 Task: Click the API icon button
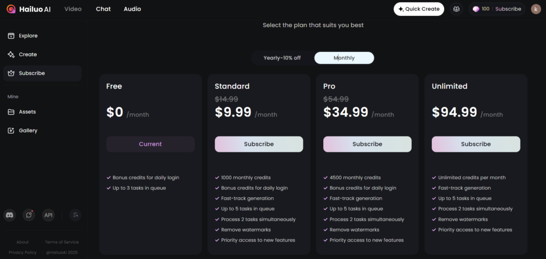[49, 215]
